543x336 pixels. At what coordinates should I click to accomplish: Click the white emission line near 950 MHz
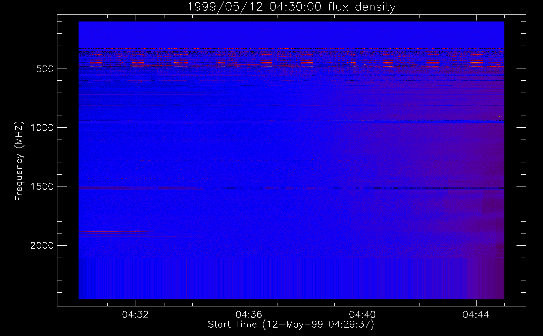(418, 121)
